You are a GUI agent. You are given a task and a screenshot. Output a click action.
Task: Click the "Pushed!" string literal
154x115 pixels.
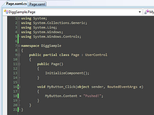tap(92, 96)
